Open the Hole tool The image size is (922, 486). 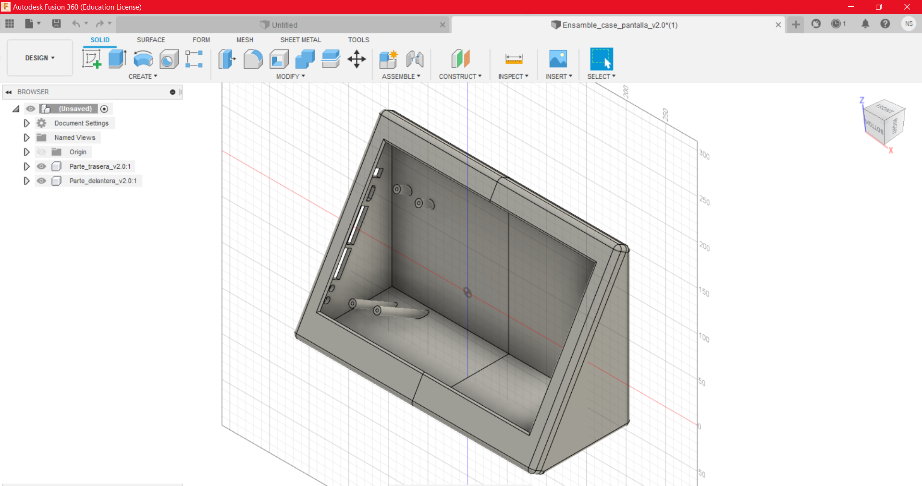point(169,59)
